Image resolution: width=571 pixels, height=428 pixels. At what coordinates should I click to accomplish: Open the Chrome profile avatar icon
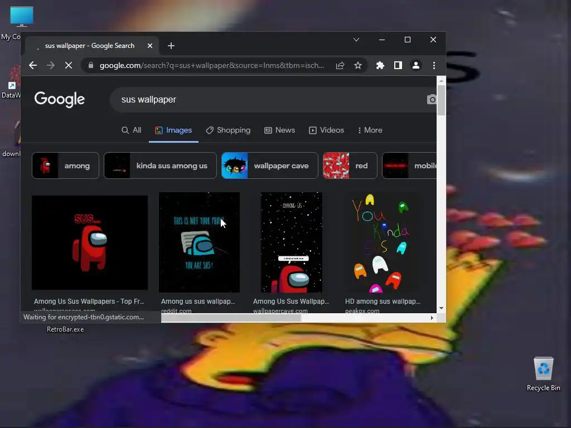(416, 66)
